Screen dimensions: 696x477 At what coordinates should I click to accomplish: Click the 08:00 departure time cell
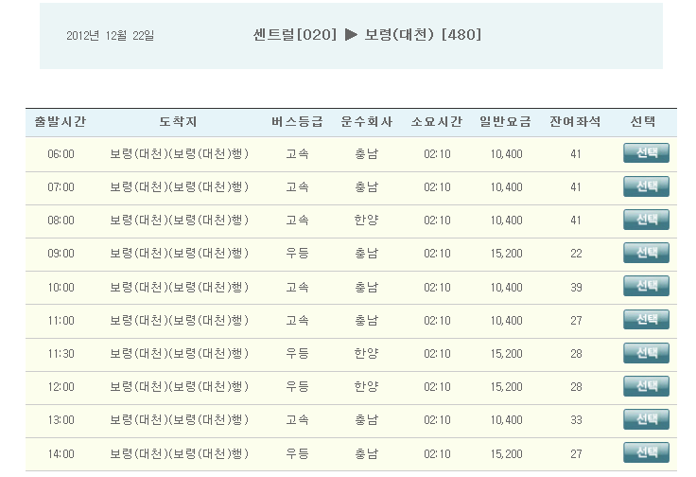61,221
